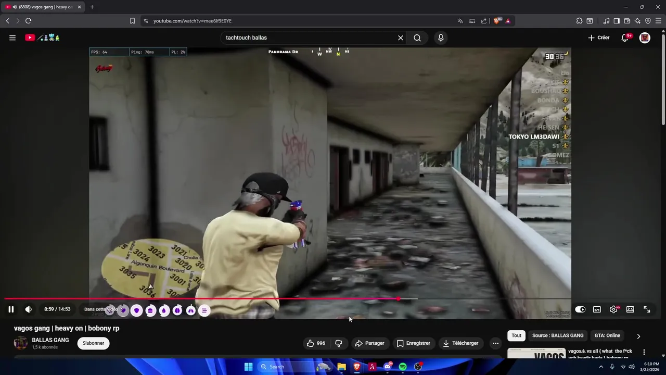Open Leo AI sparkle icon

tap(637, 21)
